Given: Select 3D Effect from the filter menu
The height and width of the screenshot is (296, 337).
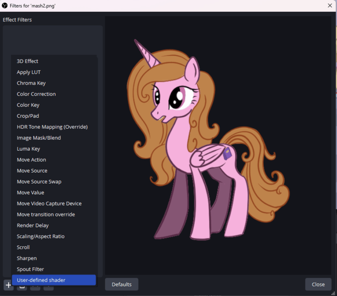Looking at the screenshot, I should click(x=28, y=61).
